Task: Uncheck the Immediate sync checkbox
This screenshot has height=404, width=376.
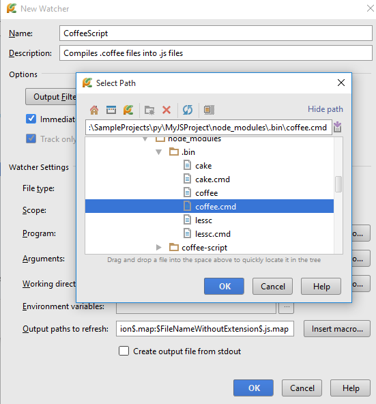Action: click(x=31, y=119)
